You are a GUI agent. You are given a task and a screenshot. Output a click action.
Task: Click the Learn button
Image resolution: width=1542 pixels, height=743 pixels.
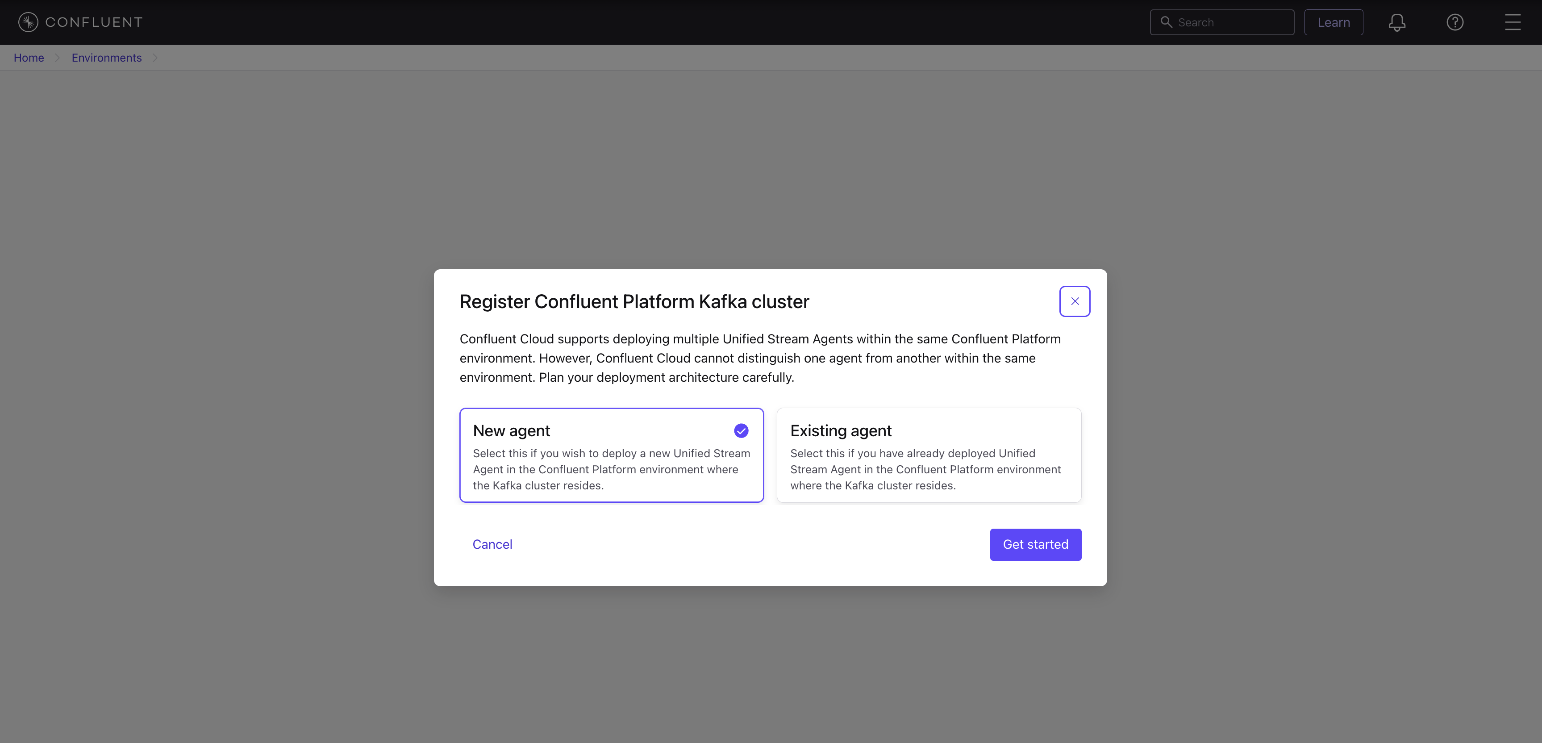coord(1333,22)
